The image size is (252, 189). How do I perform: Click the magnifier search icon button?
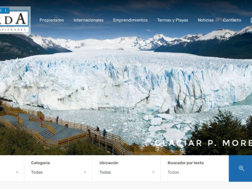pyautogui.click(x=241, y=168)
